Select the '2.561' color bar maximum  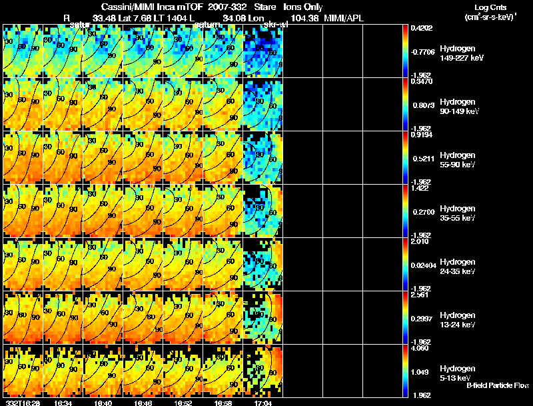tap(420, 295)
